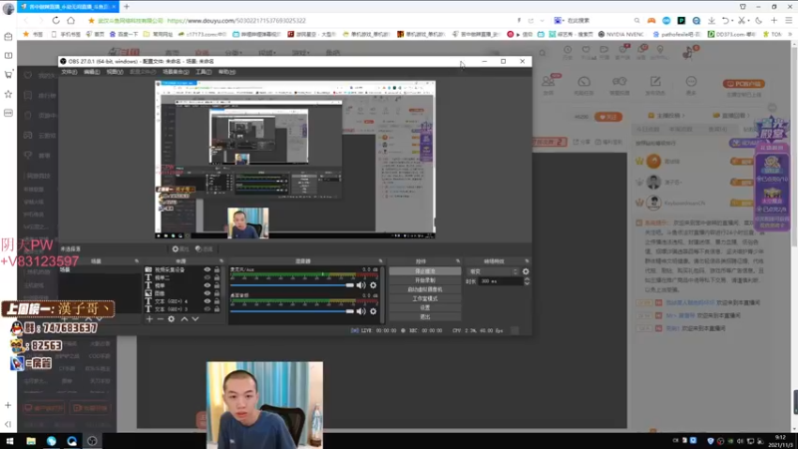Open the OBS 工具 menu
Image resolution: width=798 pixels, height=449 pixels.
pyautogui.click(x=203, y=72)
